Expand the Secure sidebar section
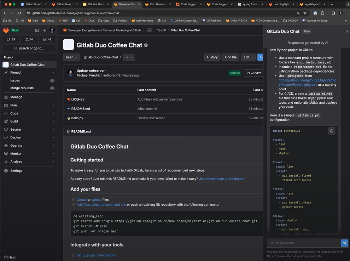The width and height of the screenshot is (350, 261). tap(29, 130)
